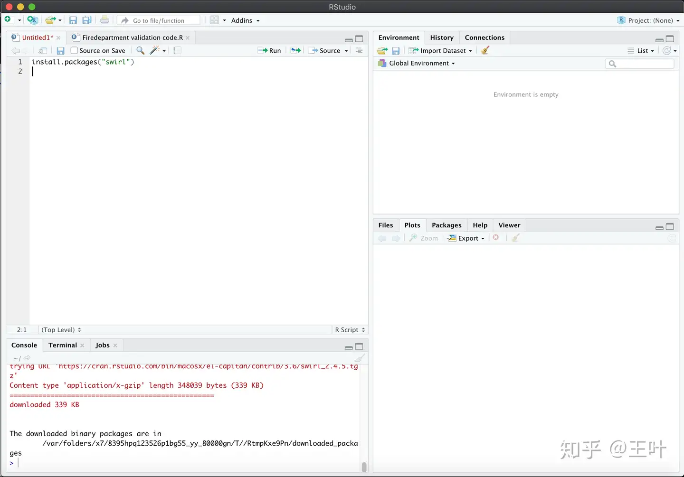Save current document in main toolbar
Viewport: 684px width, 477px height.
click(73, 20)
